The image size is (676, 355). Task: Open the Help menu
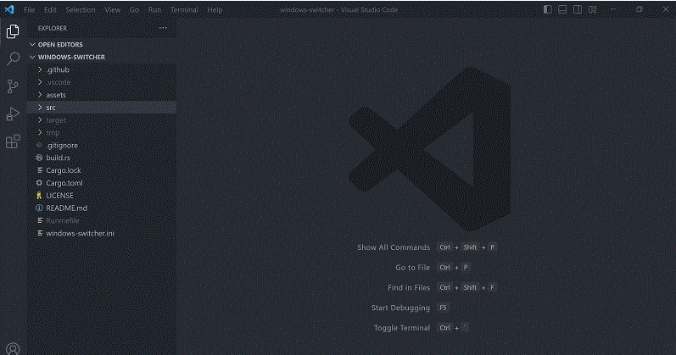coord(215,9)
